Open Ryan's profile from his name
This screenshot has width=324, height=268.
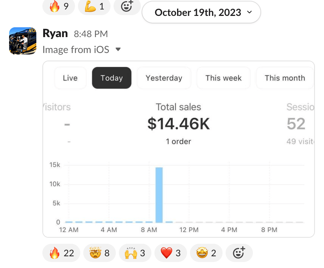click(55, 33)
